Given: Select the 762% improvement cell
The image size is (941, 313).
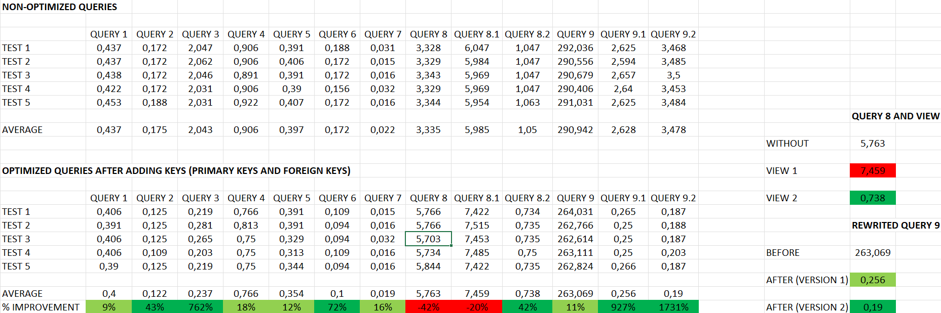Looking at the screenshot, I should pos(200,307).
